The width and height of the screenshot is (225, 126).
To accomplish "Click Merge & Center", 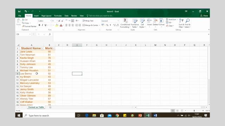I will (x=90, y=25).
